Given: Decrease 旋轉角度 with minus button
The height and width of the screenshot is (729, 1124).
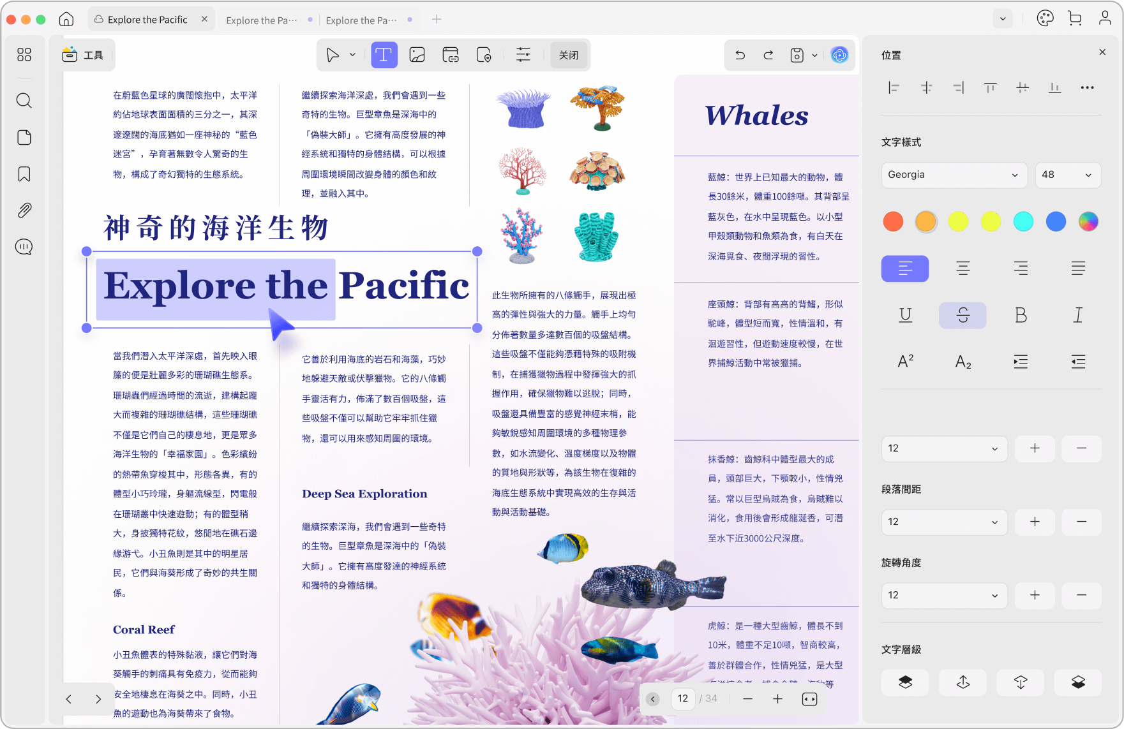Looking at the screenshot, I should click(1081, 595).
